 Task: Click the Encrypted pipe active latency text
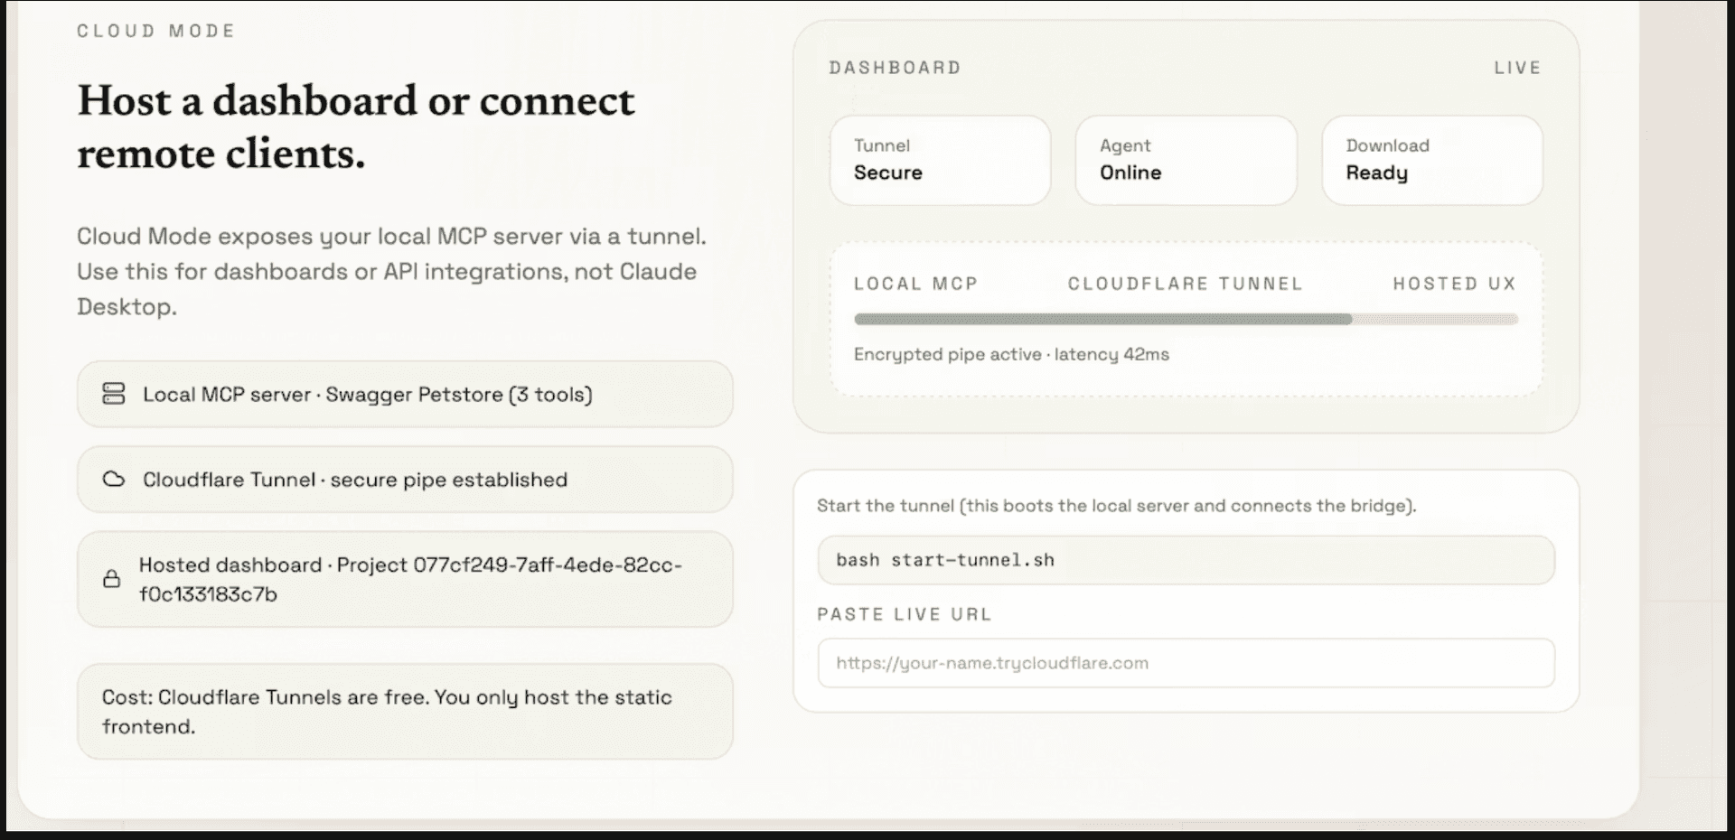[x=1011, y=354]
